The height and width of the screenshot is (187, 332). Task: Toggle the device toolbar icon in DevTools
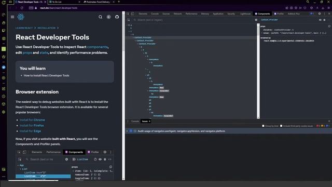tap(132, 14)
